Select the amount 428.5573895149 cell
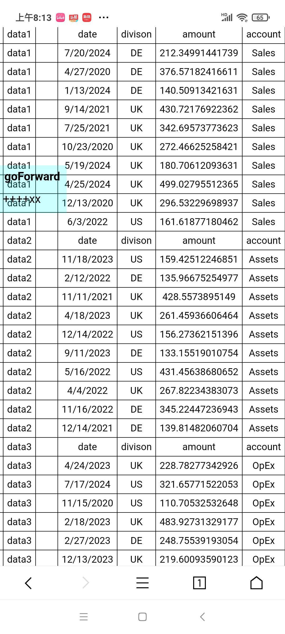This screenshot has width=285, height=634. tap(199, 297)
